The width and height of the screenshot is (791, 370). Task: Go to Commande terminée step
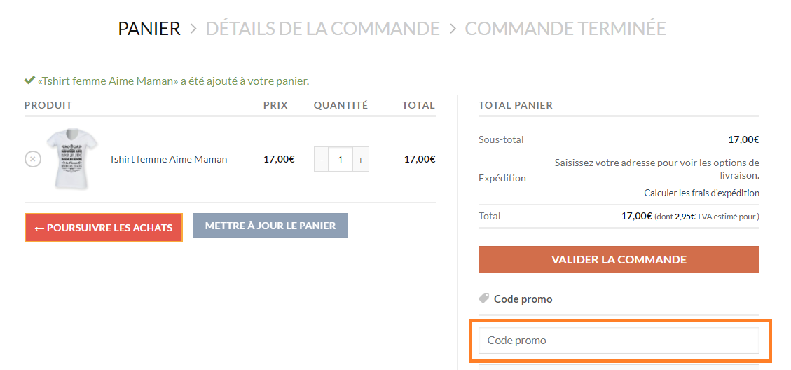click(565, 28)
